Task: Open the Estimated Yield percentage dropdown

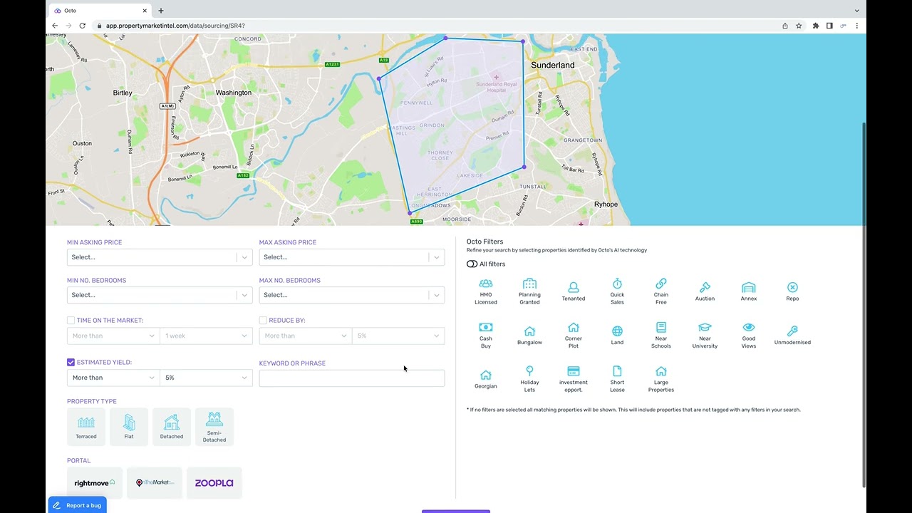Action: pyautogui.click(x=206, y=378)
